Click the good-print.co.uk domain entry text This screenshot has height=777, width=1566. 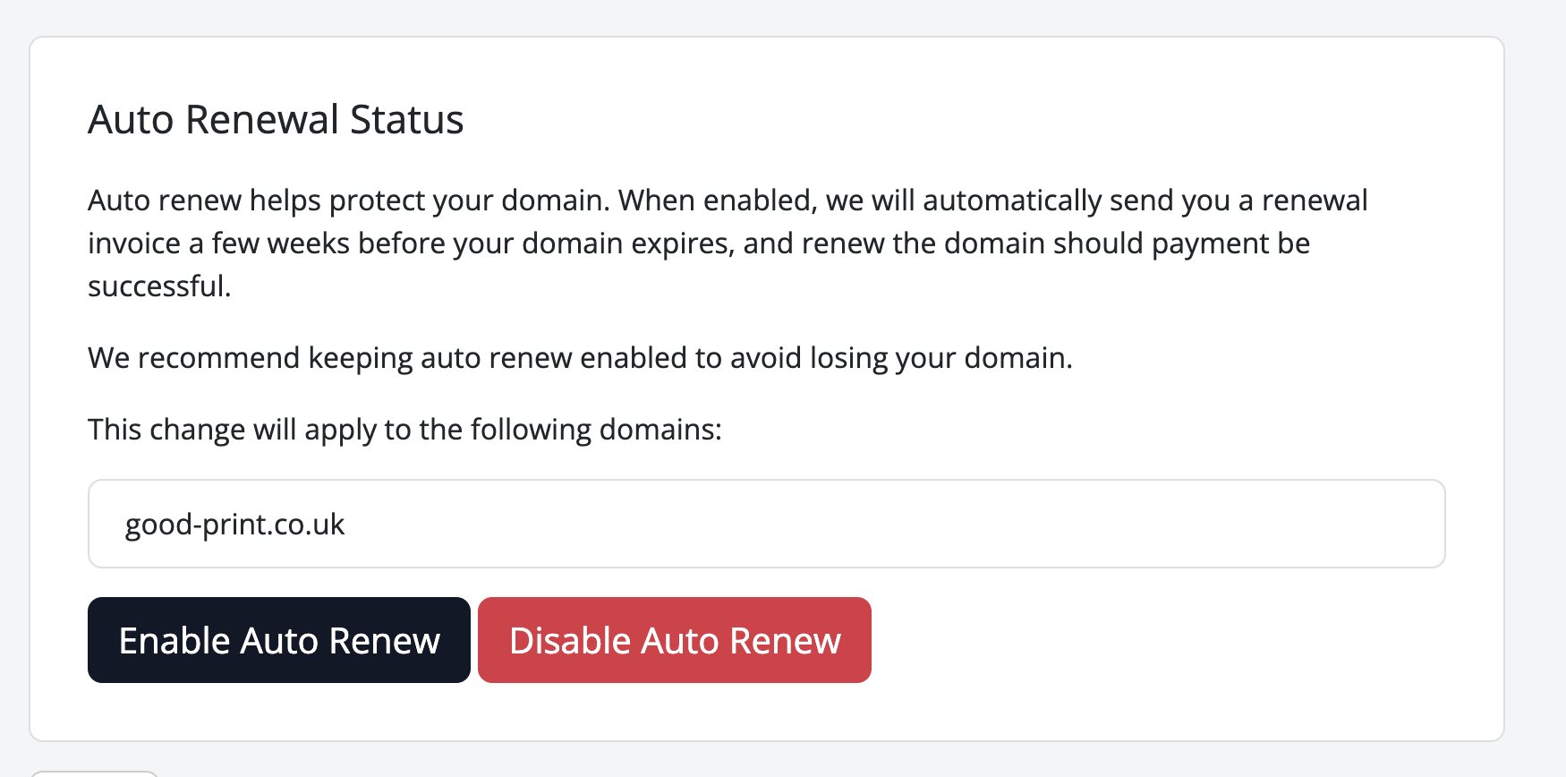(x=234, y=525)
